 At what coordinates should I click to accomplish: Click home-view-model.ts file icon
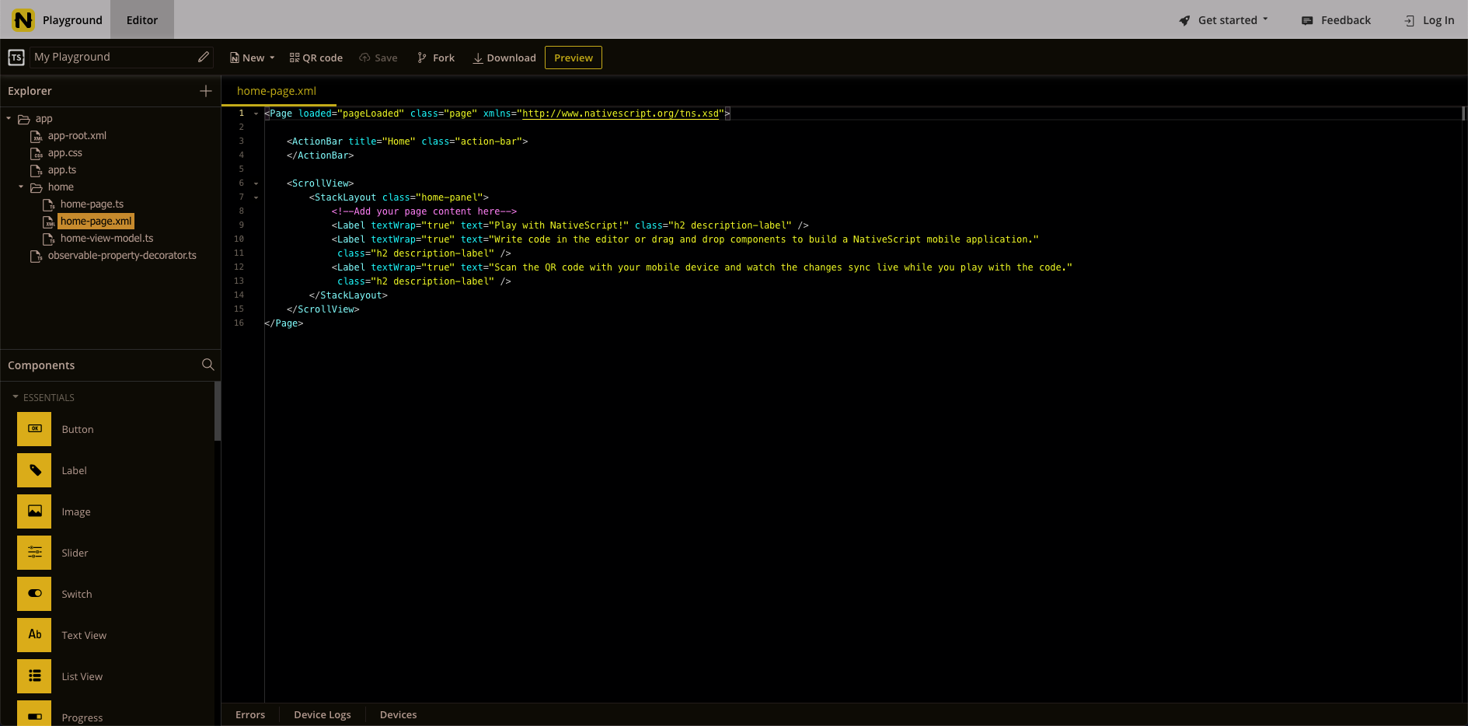pos(48,239)
